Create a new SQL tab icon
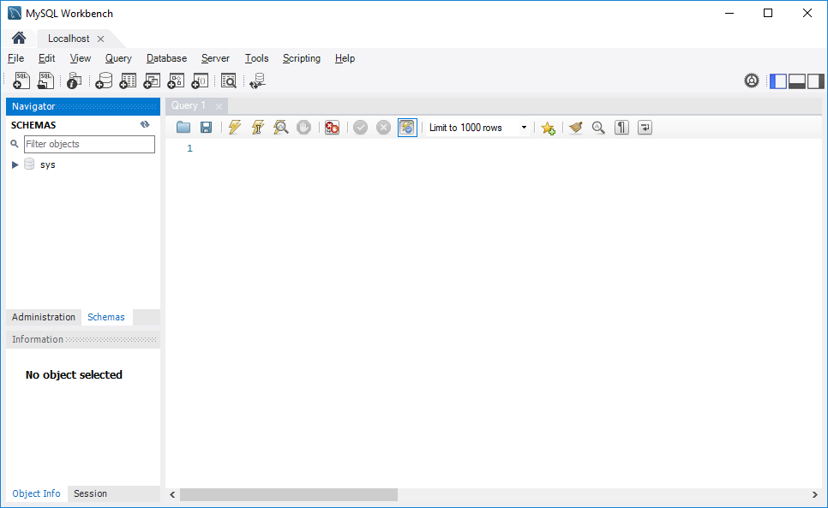Screen dimensions: 828x508 click(21, 81)
